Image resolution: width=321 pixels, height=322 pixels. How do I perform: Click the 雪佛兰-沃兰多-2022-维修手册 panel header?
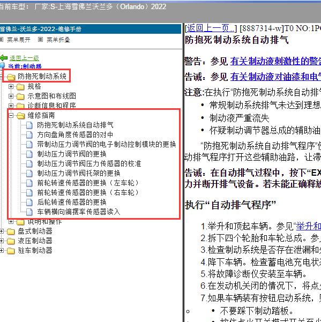pyautogui.click(x=91, y=29)
